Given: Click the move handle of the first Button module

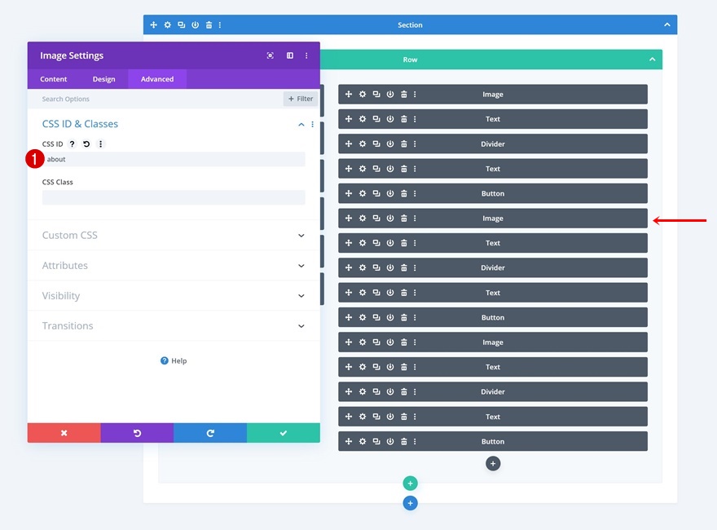Looking at the screenshot, I should [349, 193].
